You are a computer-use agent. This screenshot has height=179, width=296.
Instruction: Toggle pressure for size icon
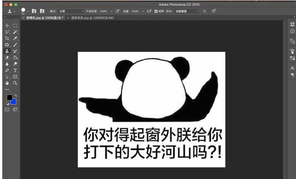[213, 11]
